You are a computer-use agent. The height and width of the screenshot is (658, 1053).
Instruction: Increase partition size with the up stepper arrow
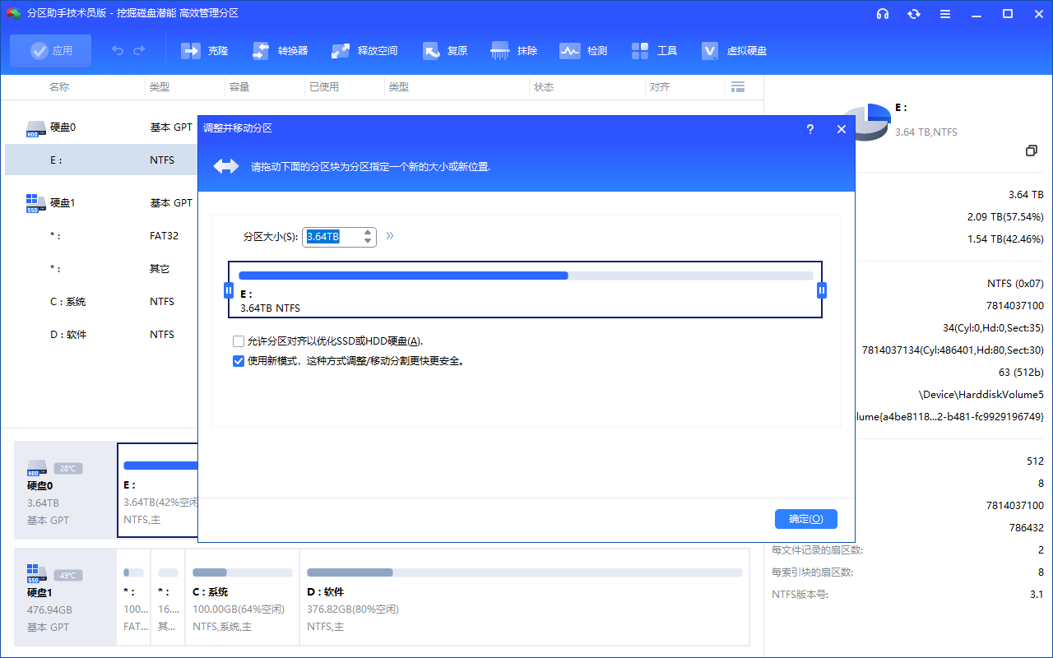[x=367, y=232]
